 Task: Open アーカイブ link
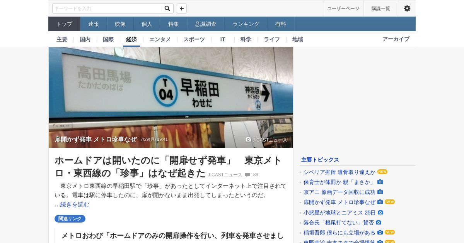[396, 39]
